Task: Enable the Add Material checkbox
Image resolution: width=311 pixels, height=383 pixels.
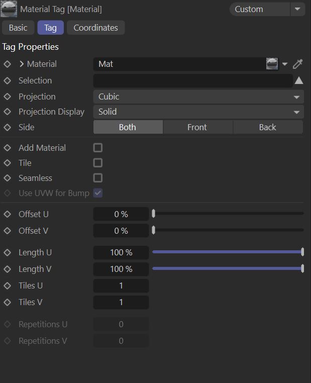Action: [98, 148]
